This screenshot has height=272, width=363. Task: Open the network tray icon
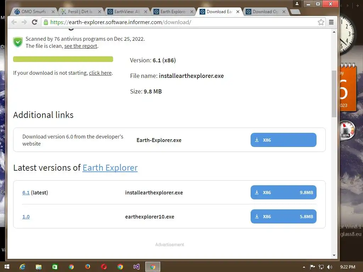coord(321,267)
